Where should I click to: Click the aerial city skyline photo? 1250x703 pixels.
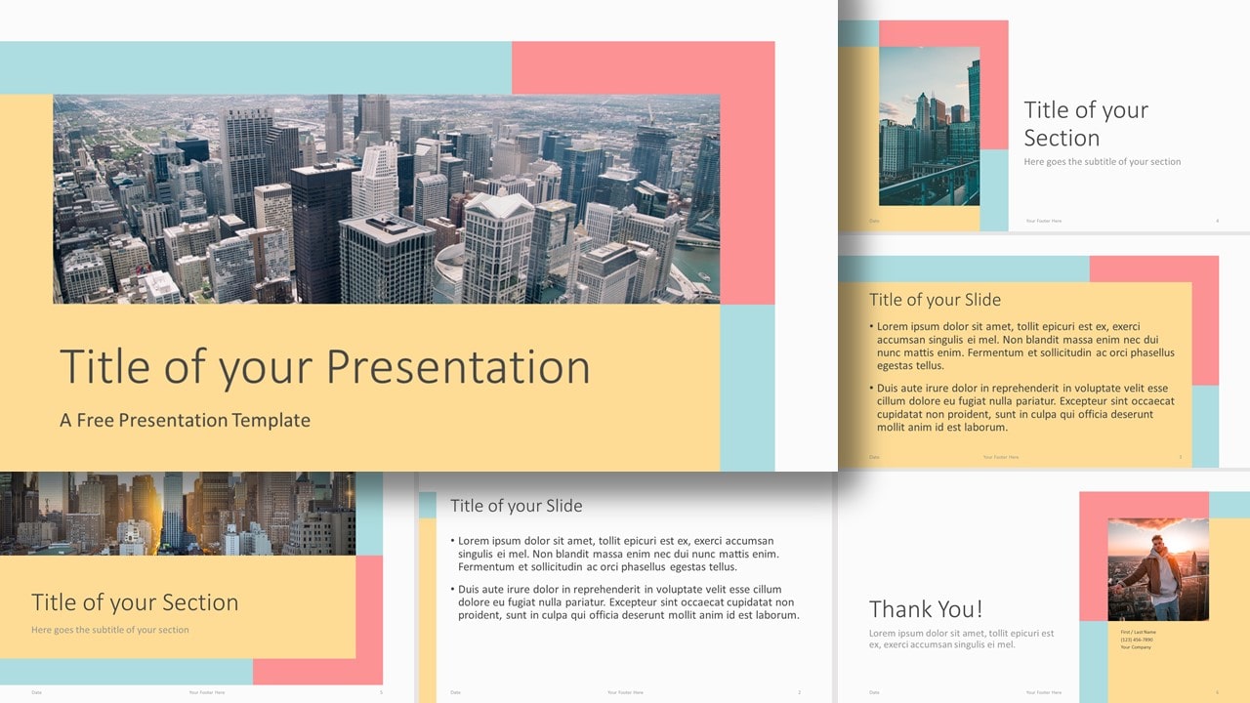[x=387, y=198]
